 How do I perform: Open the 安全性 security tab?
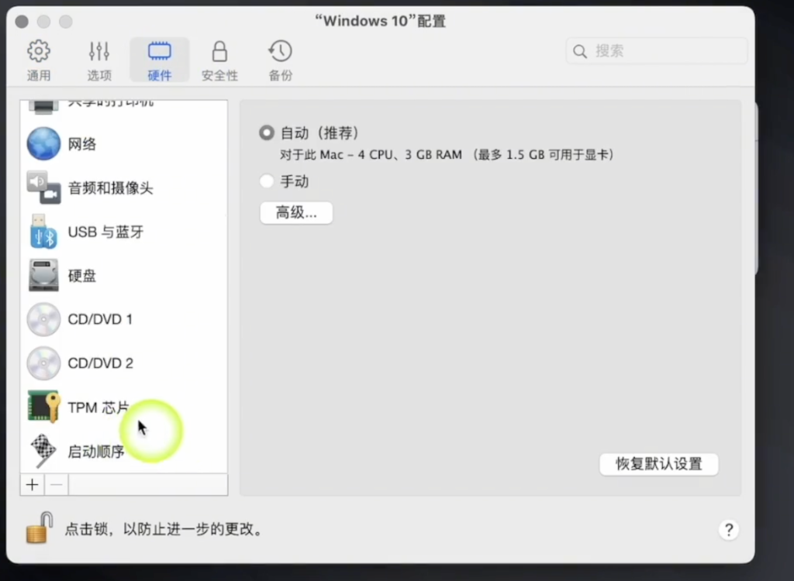click(x=219, y=60)
